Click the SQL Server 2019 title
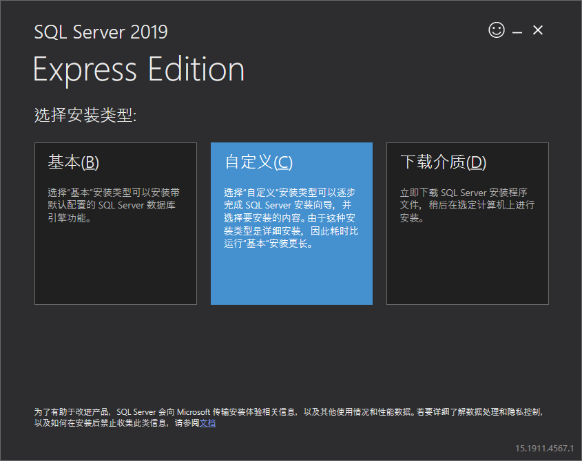 [x=101, y=32]
